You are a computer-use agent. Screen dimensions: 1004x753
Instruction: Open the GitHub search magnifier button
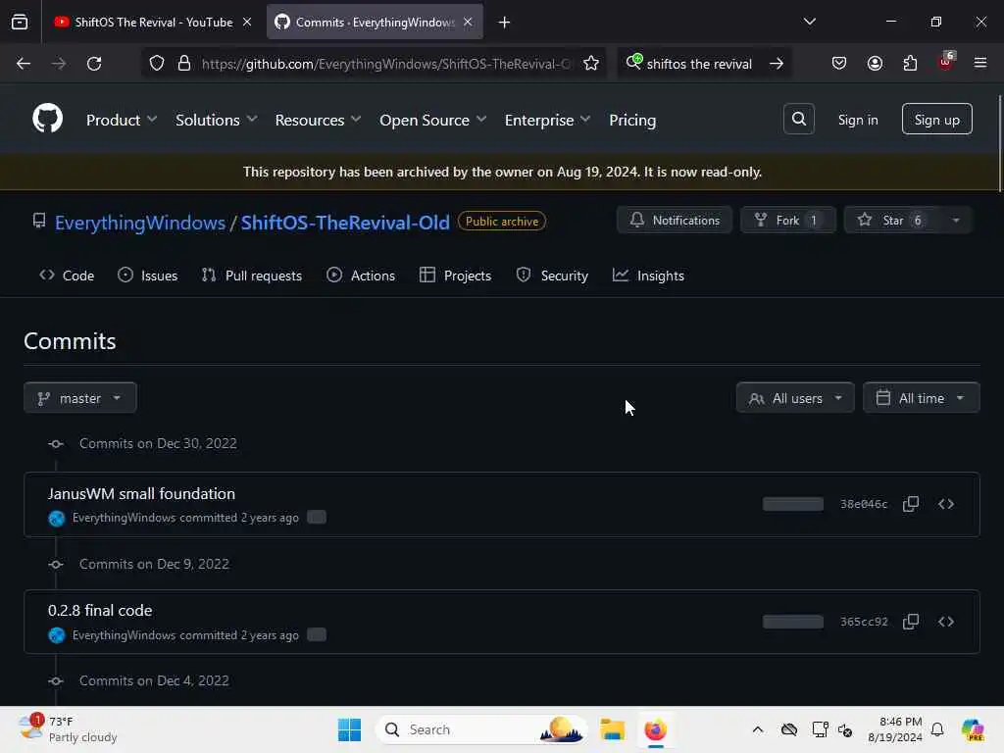coord(798,119)
